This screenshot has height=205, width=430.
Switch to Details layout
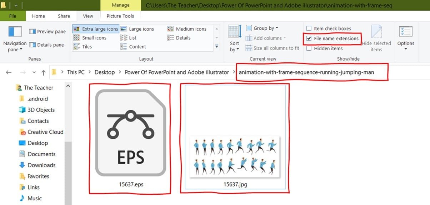(x=179, y=38)
